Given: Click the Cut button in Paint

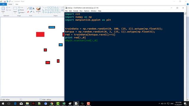Looking at the screenshot, I should [x=8, y=7].
